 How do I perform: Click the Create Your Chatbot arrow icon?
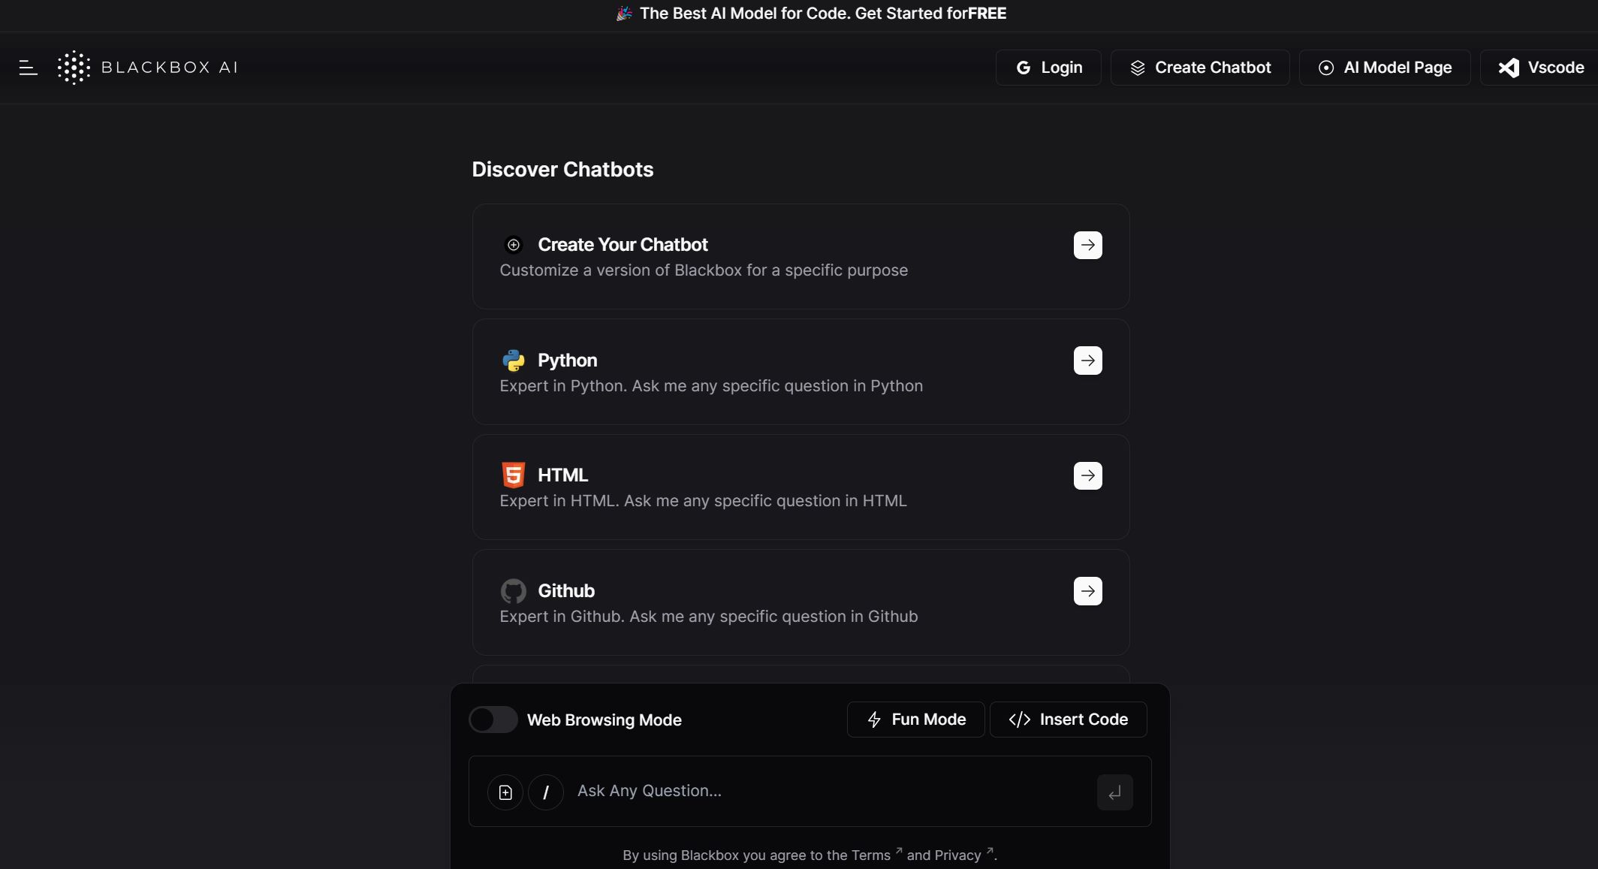pyautogui.click(x=1087, y=245)
